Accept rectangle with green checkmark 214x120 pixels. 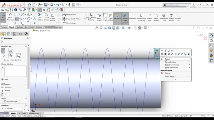pyautogui.click(x=2, y=42)
